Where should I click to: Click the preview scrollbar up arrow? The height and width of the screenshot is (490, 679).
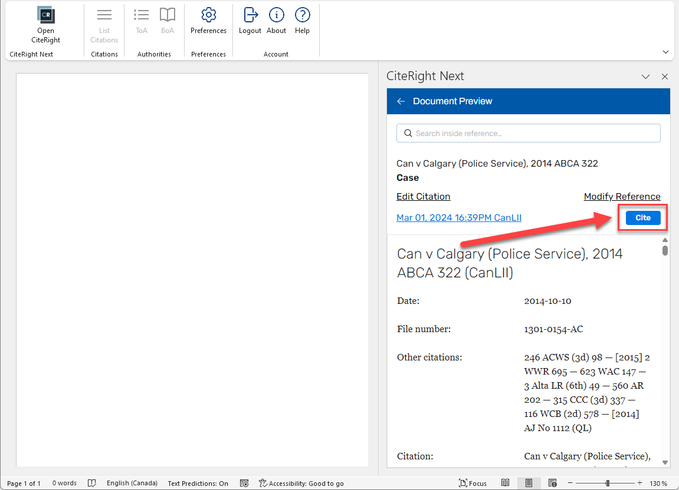tap(665, 240)
